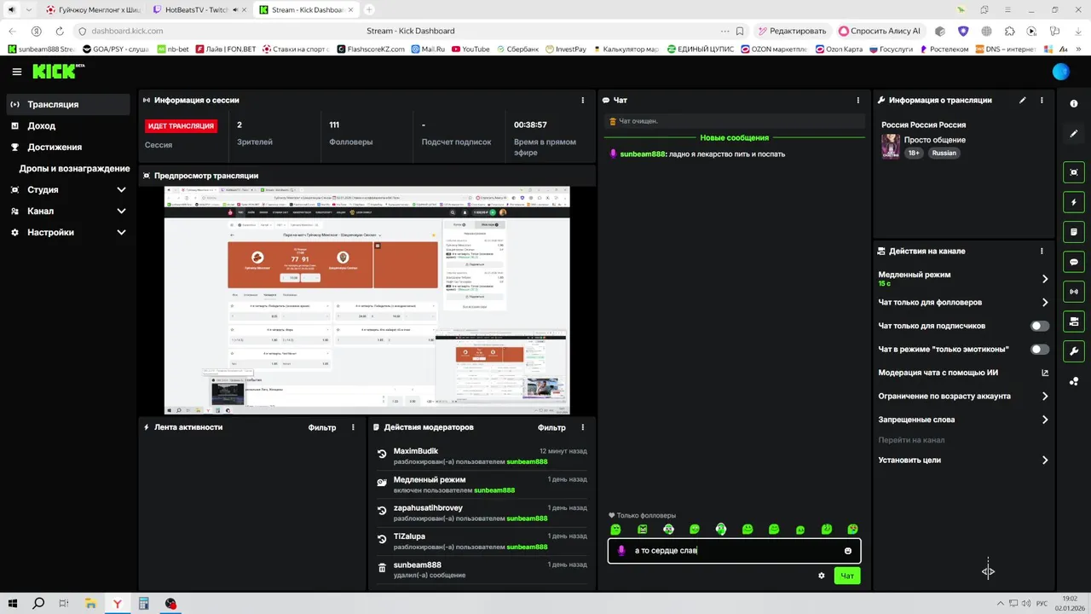Toggle the lightning activity widget icon in sidebar
This screenshot has width=1091, height=614.
(1073, 202)
